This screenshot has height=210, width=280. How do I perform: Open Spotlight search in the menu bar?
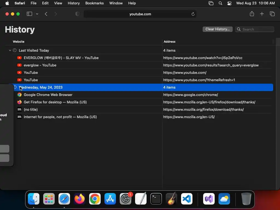[x=220, y=3]
